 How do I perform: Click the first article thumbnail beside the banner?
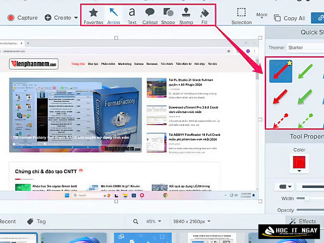[x=156, y=88]
